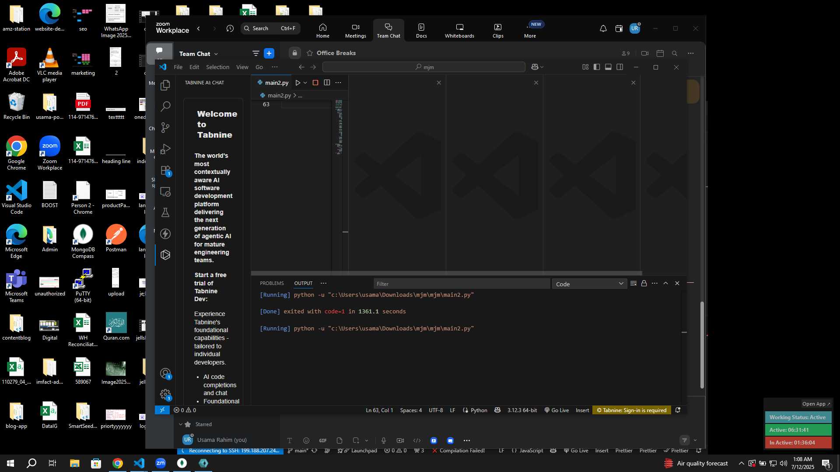This screenshot has width=840, height=472.
Task: Open Customize Layout in VS Code title bar
Action: pyautogui.click(x=585, y=67)
